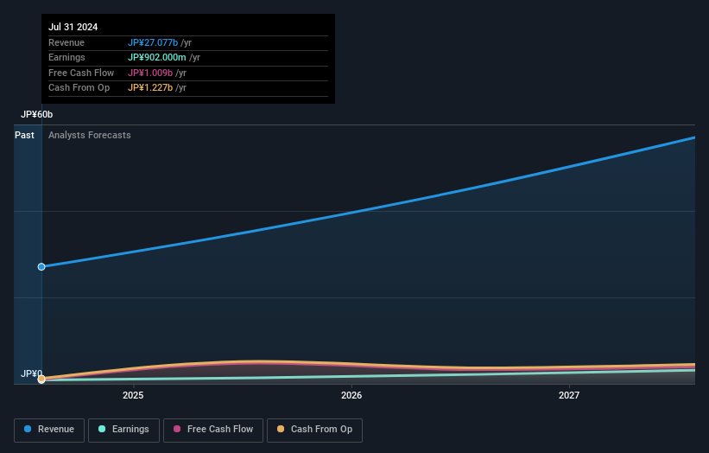Click the 2025 x-axis label
Viewport: 709px width, 453px height.
(x=133, y=396)
